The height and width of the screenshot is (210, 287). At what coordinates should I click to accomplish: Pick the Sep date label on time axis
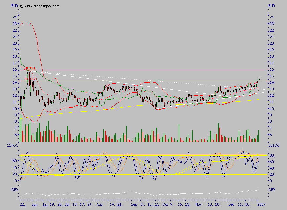click(134, 204)
